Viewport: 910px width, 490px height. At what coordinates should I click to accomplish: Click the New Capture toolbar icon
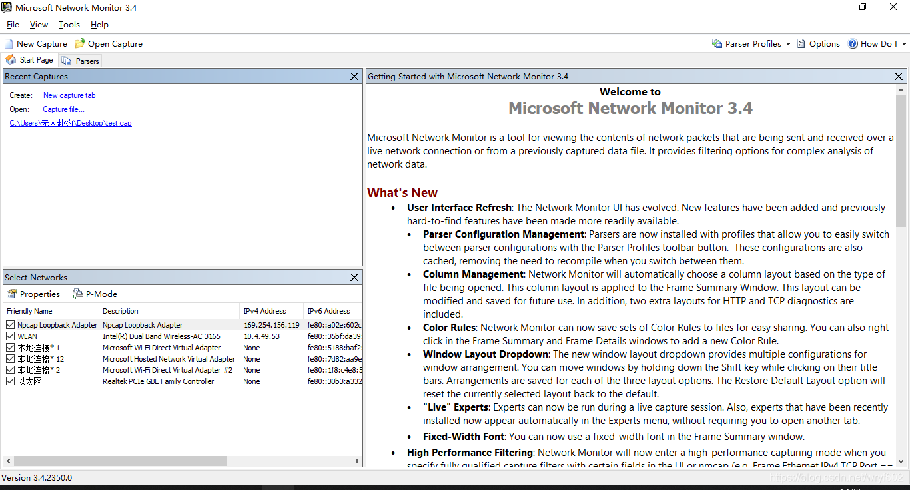click(9, 43)
